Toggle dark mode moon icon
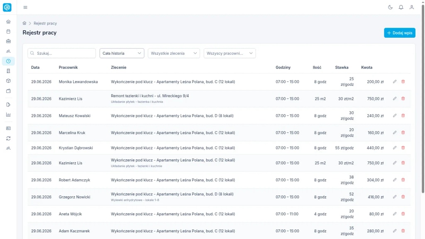Image resolution: width=425 pixels, height=239 pixels. [390, 7]
